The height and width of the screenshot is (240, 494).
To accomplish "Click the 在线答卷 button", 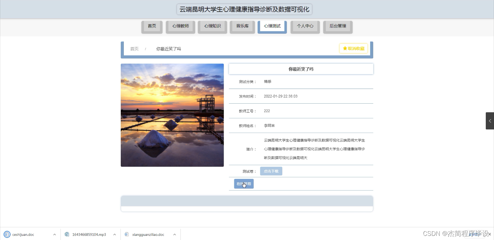I will (244, 184).
